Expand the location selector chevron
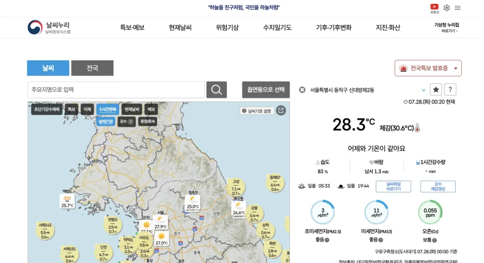This screenshot has height=263, width=484. 423,90
